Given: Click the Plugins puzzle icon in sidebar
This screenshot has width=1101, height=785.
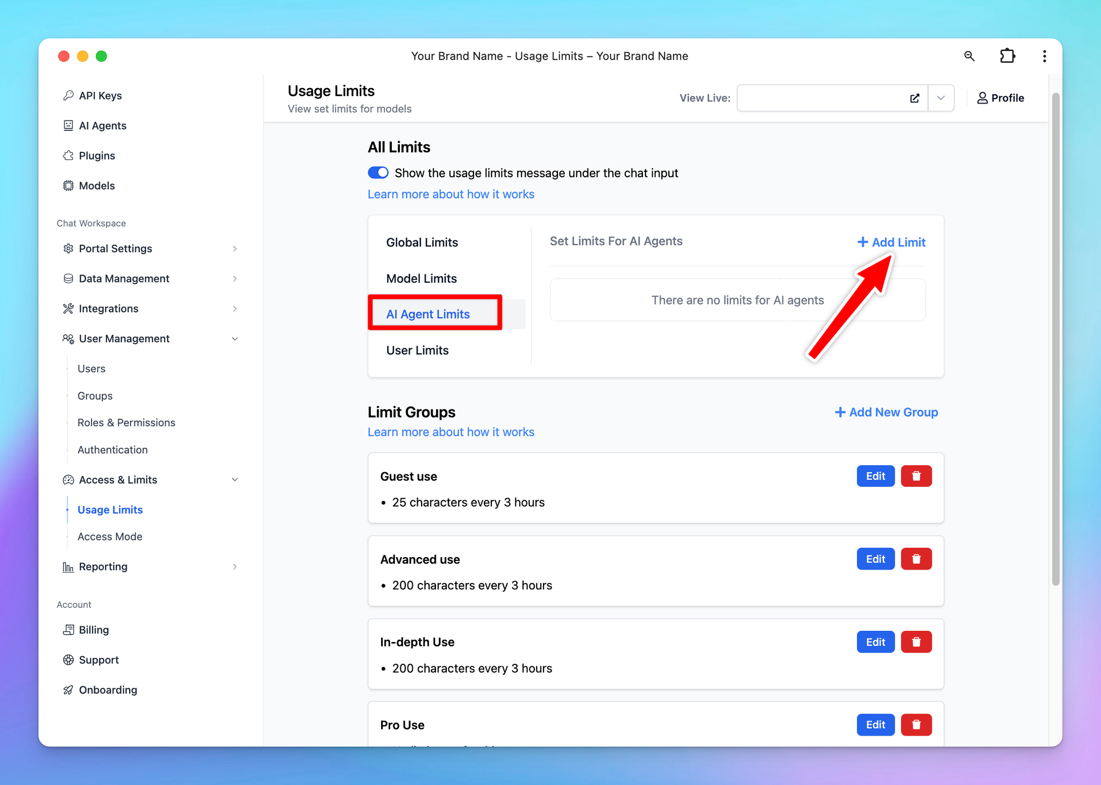Looking at the screenshot, I should pos(68,156).
